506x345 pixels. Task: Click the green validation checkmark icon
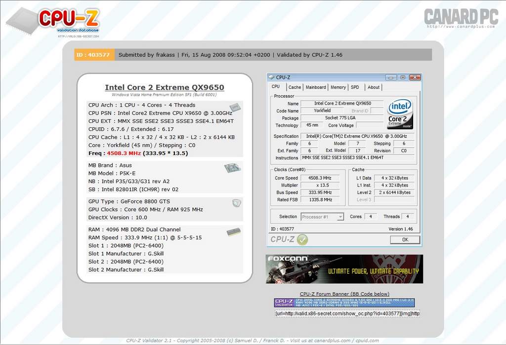[x=302, y=239]
